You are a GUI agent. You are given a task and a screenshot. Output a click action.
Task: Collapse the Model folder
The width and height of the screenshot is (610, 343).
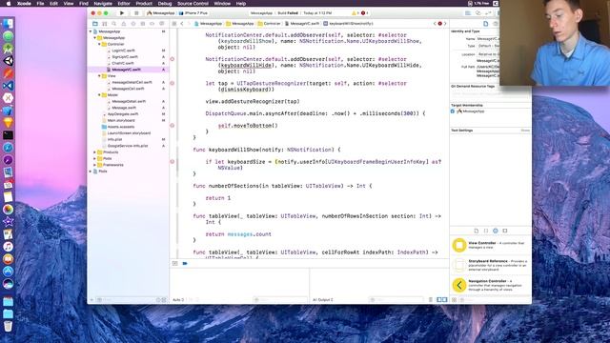pyautogui.click(x=99, y=95)
